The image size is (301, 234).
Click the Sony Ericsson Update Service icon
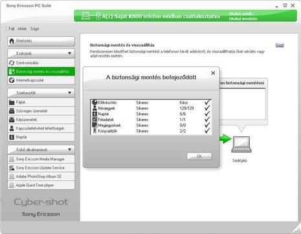[x=12, y=168]
